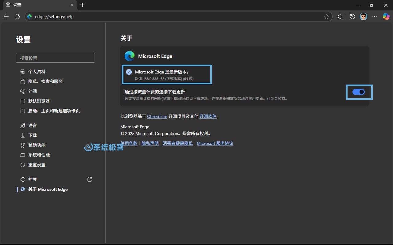
Task: Open 启动、主页和新建选项卡页 section
Action: pyautogui.click(x=55, y=111)
